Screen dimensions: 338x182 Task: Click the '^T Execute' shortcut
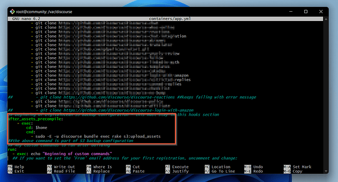177,167
